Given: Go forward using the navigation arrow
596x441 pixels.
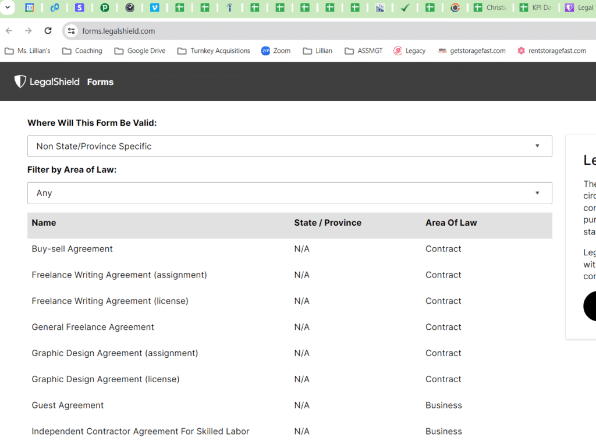Looking at the screenshot, I should (28, 30).
